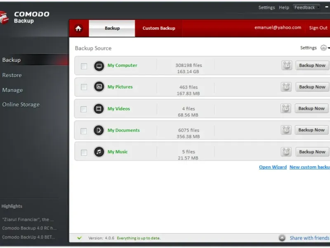
Task: Check the My Music checkbox
Action: [x=84, y=153]
